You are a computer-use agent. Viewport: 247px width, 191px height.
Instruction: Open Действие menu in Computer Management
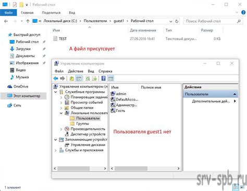tap(76, 71)
